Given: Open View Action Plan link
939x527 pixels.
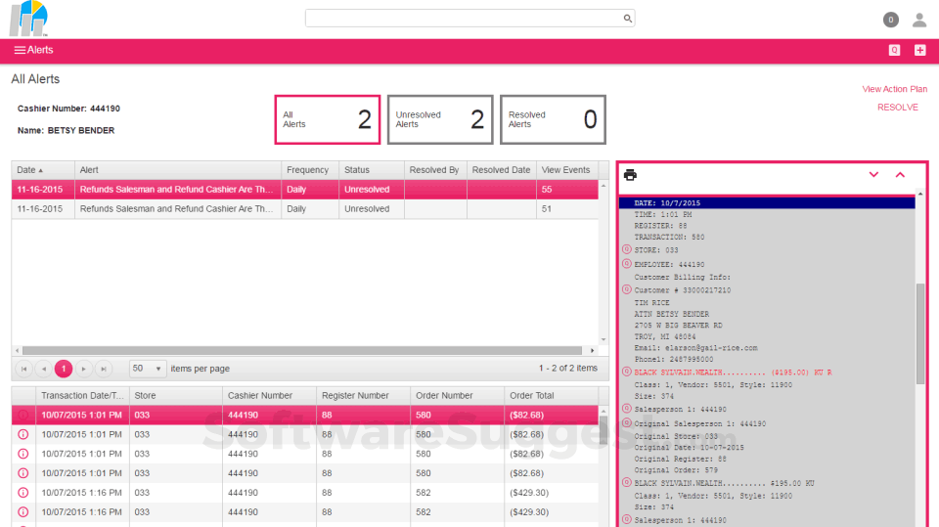Looking at the screenshot, I should pyautogui.click(x=895, y=89).
